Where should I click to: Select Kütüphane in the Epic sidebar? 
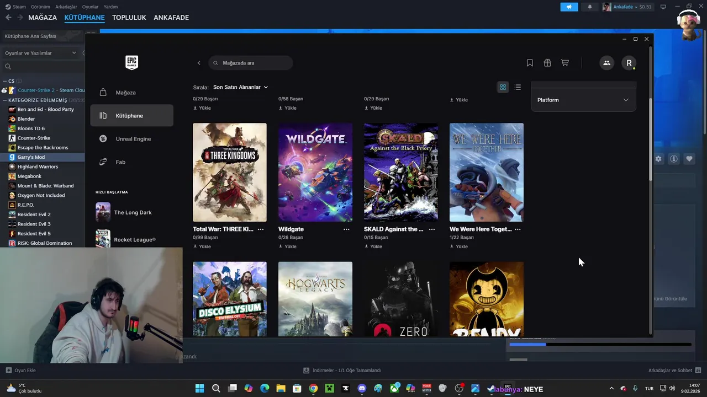coord(131,116)
